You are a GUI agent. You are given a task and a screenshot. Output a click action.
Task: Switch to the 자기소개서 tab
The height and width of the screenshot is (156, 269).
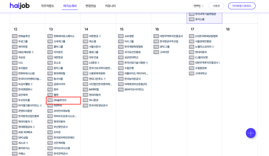point(70,6)
